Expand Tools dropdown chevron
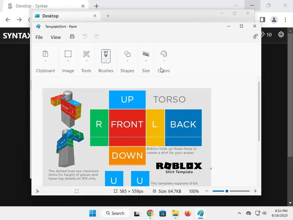Viewport: 293px width, 220px height. point(86,61)
